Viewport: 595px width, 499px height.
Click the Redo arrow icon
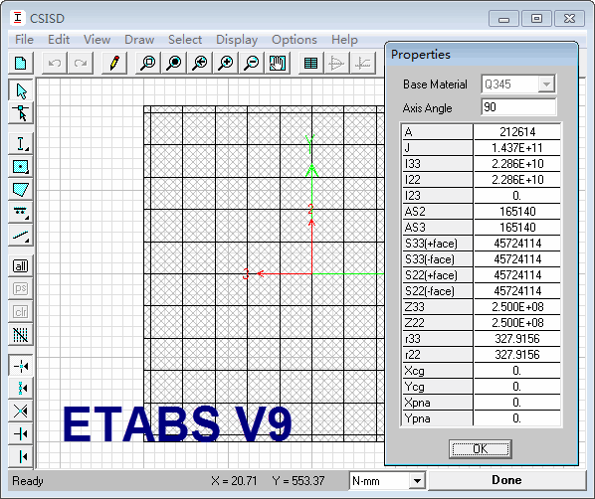coord(81,63)
